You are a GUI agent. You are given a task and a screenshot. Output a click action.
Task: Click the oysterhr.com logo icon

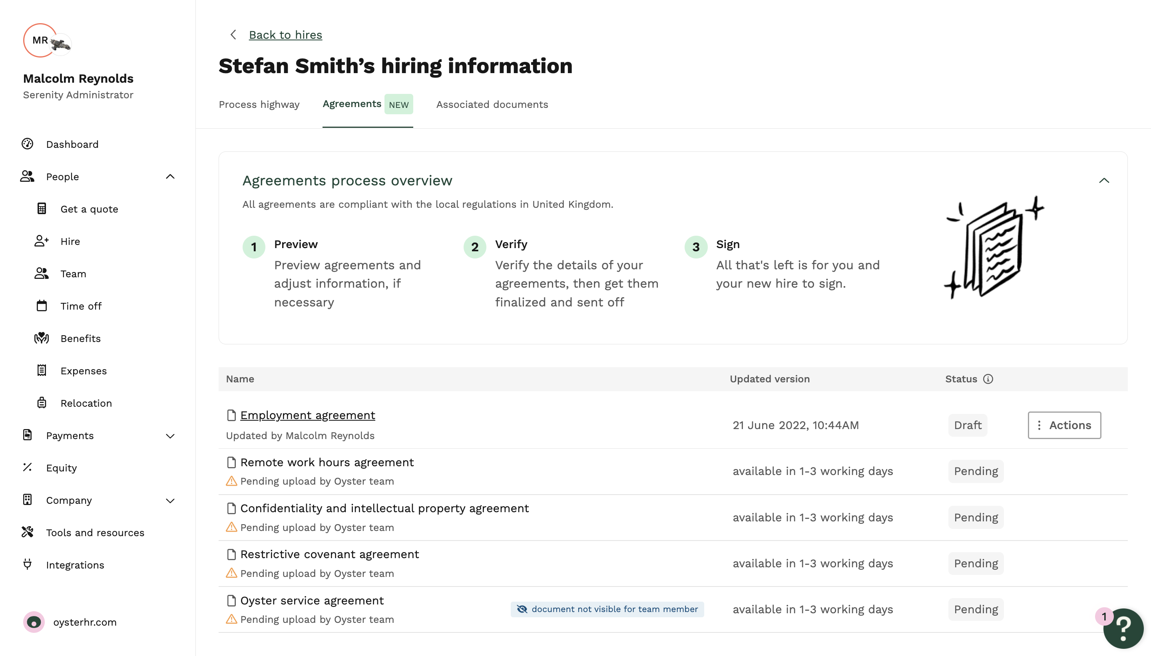point(34,622)
